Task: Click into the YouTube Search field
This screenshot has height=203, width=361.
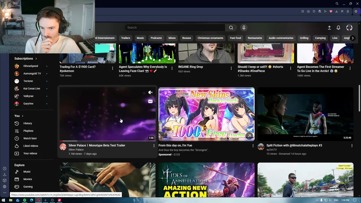Action: pos(175,28)
